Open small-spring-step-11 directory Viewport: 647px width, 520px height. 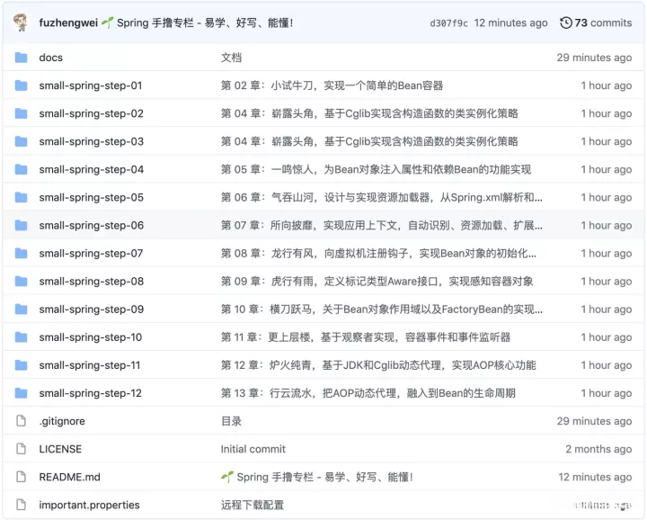pos(90,365)
